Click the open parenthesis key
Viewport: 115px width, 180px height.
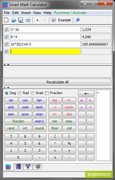pos(55,136)
